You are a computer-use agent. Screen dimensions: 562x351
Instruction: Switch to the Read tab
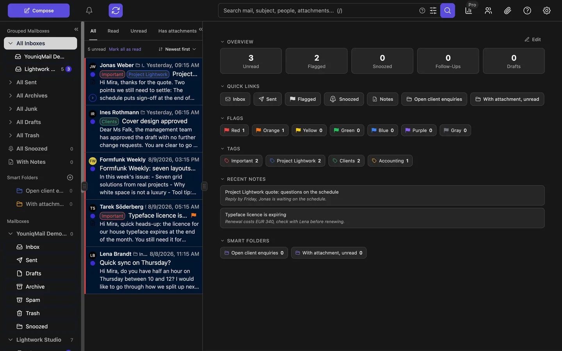[x=113, y=31]
